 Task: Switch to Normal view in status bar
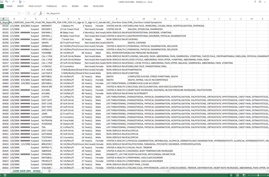pyautogui.click(x=231, y=175)
